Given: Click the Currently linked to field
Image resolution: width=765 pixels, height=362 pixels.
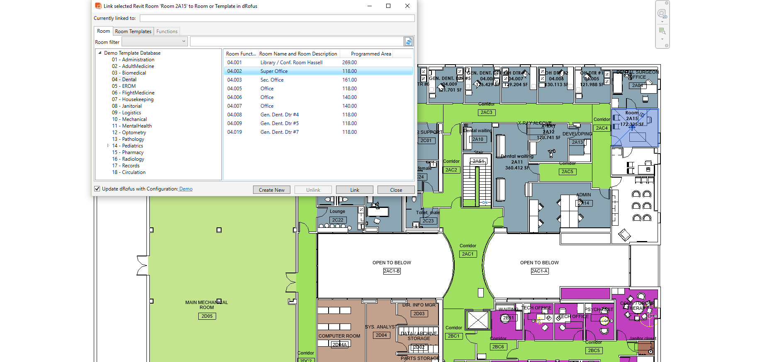Looking at the screenshot, I should point(277,18).
